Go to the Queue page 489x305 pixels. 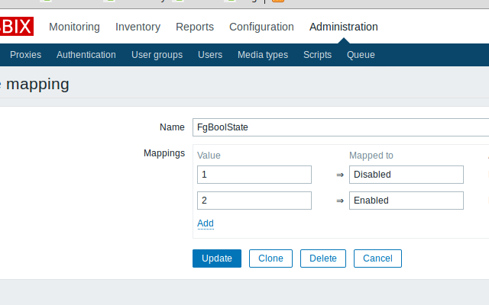pyautogui.click(x=361, y=55)
